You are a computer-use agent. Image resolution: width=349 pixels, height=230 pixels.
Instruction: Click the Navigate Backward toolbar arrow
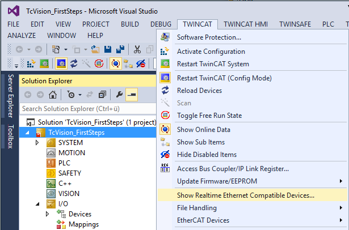(19, 49)
